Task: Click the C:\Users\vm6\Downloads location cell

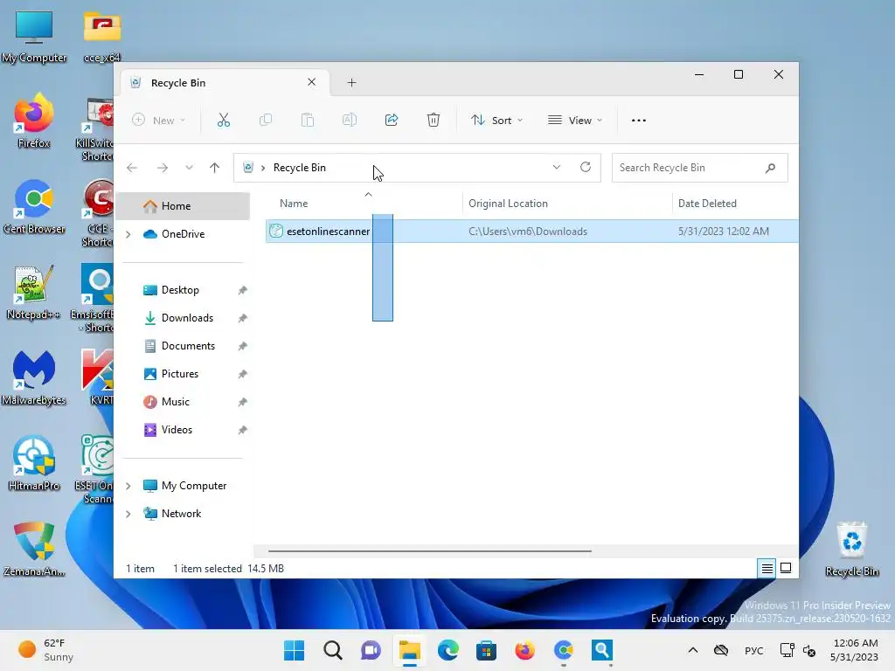Action: coord(528,231)
